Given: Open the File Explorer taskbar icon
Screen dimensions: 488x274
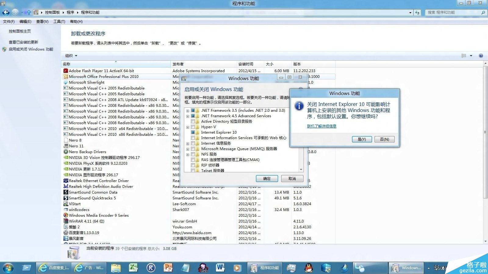Looking at the screenshot, I should click(116, 268).
